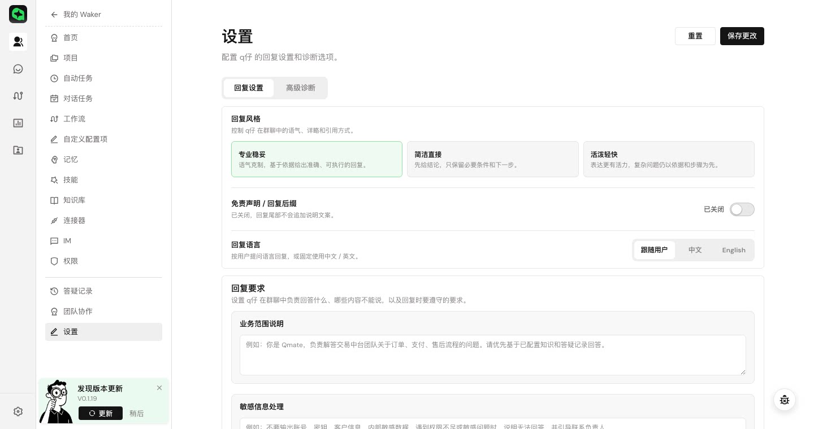The width and height of the screenshot is (814, 429).
Task: Go back via 我的 Waker label
Action: click(82, 15)
